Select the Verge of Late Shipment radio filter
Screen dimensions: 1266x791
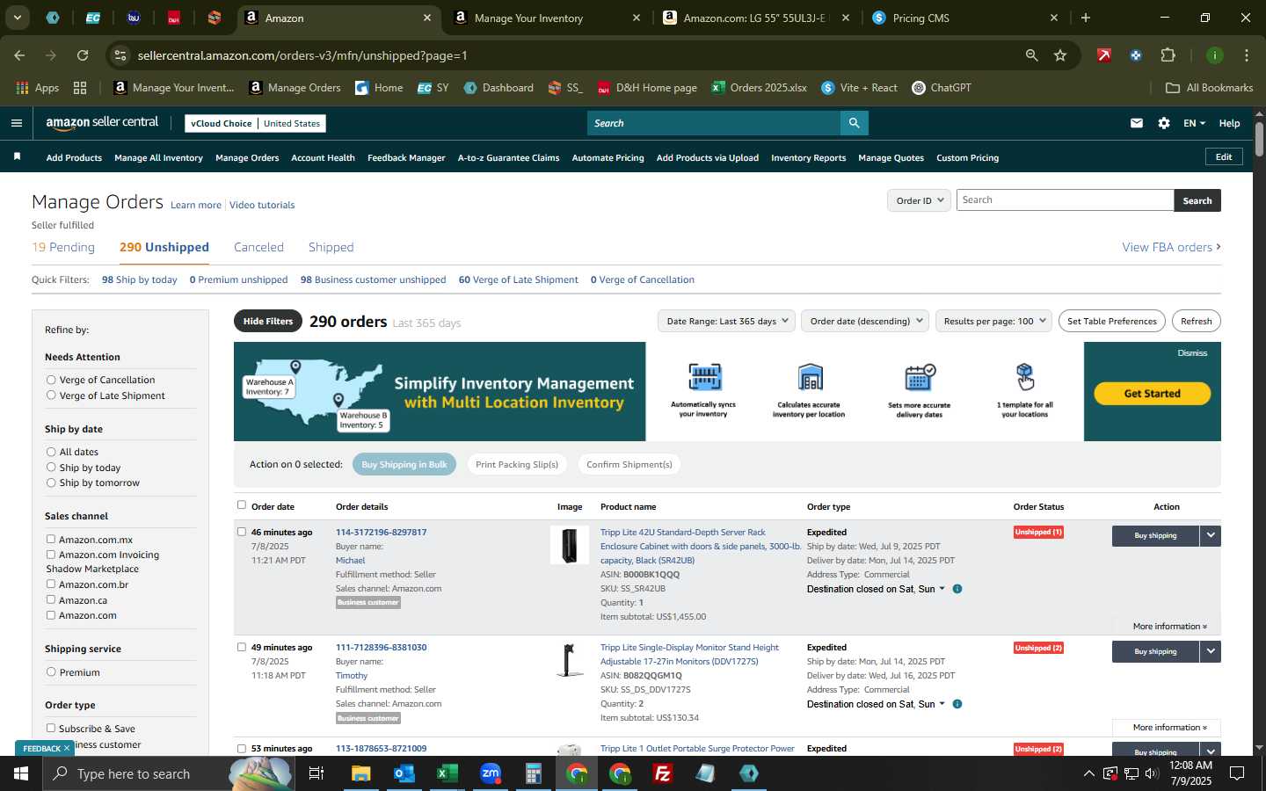coord(51,395)
